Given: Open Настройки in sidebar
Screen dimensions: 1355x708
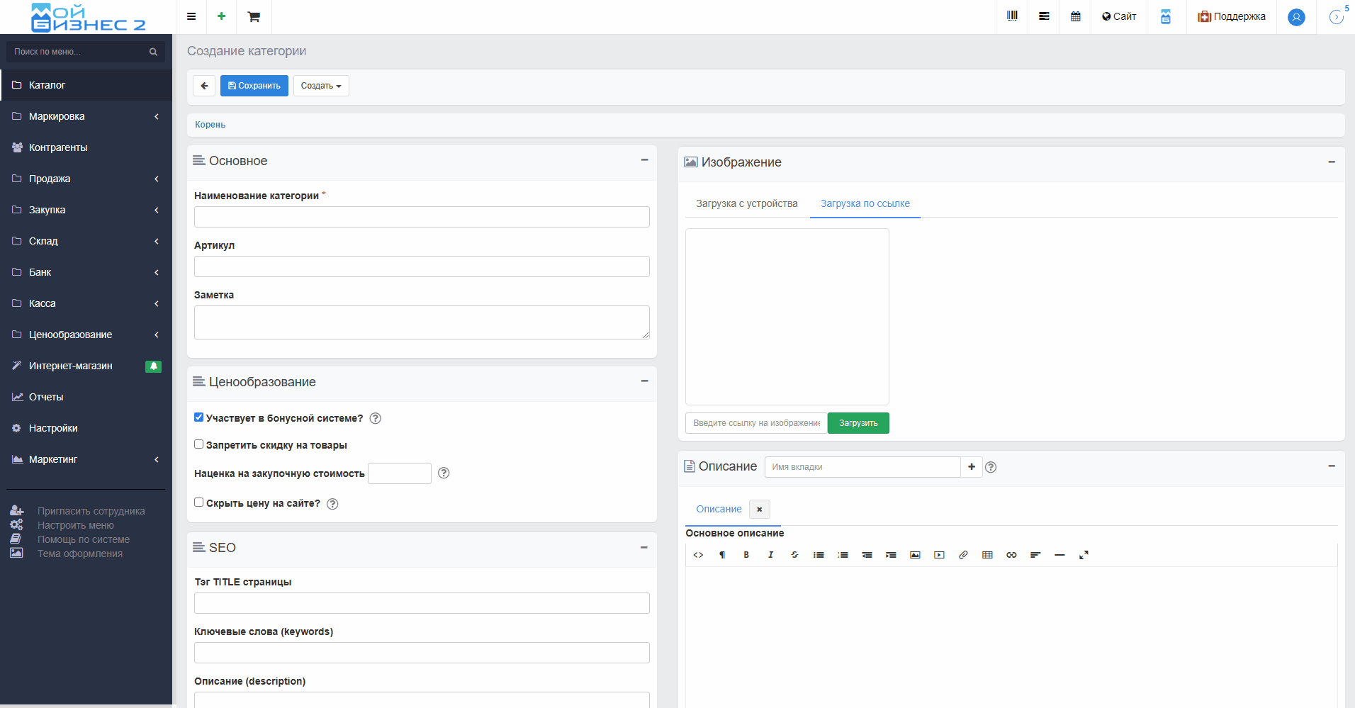Looking at the screenshot, I should click(x=86, y=428).
